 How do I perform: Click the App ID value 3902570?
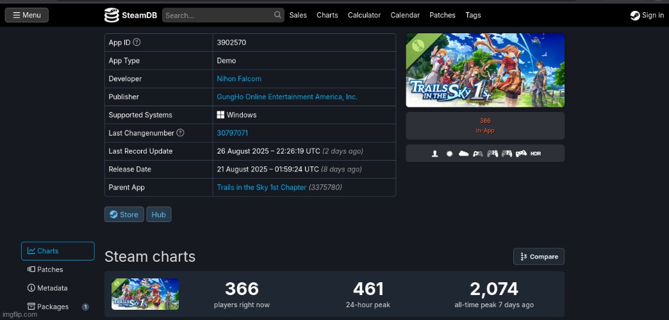[231, 43]
